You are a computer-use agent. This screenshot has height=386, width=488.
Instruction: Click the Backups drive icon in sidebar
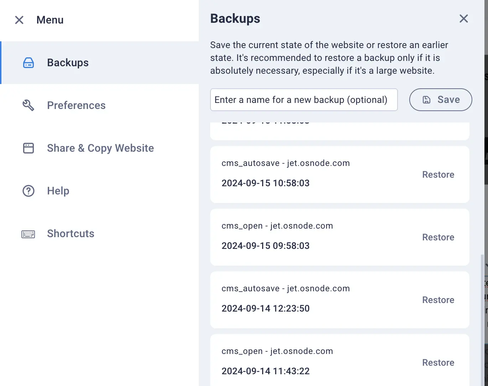point(28,63)
